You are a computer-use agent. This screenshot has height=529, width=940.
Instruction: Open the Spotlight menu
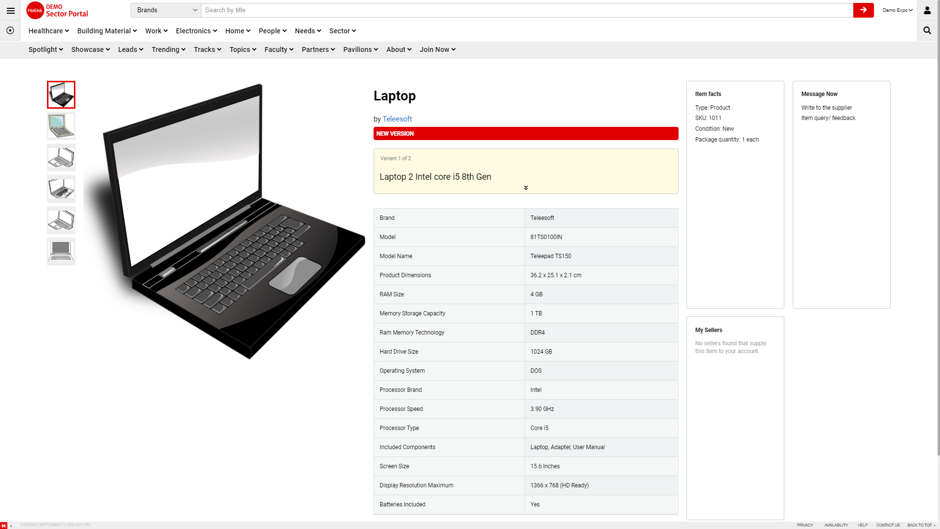pyautogui.click(x=46, y=49)
